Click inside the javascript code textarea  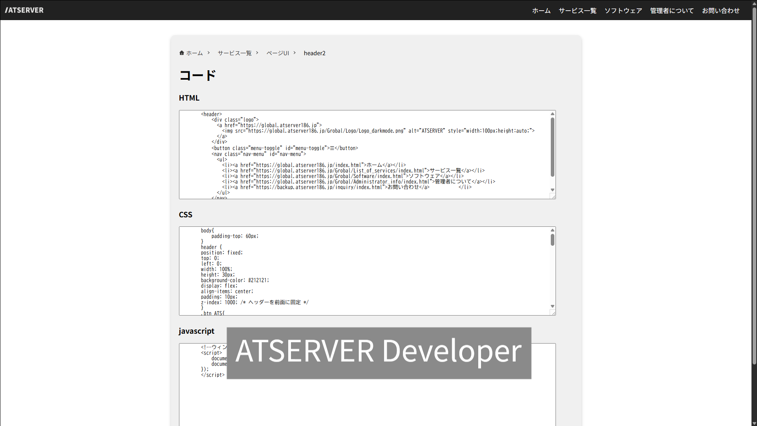367,402
